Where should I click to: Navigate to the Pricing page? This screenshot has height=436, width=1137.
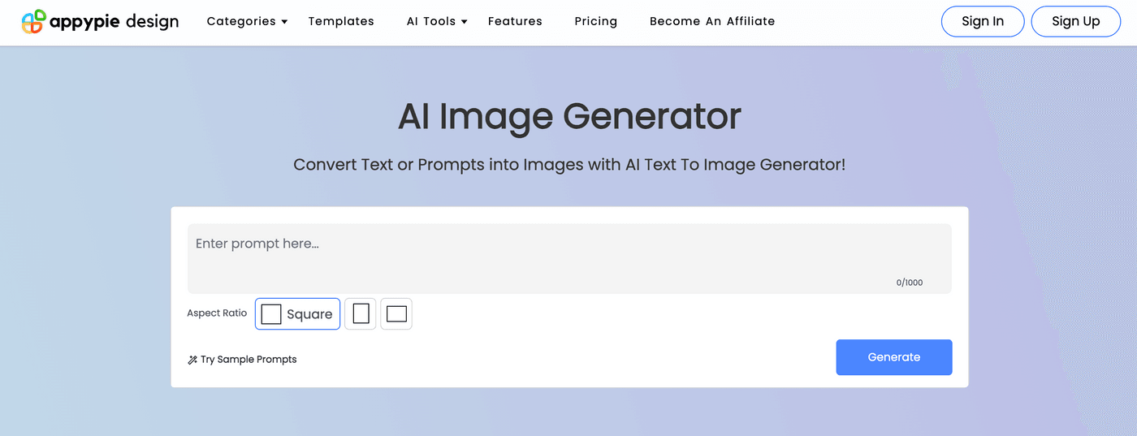tap(595, 22)
